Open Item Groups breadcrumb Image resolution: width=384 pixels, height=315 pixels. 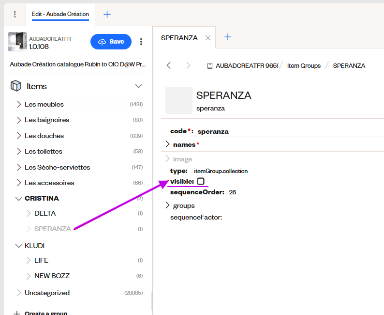(304, 66)
